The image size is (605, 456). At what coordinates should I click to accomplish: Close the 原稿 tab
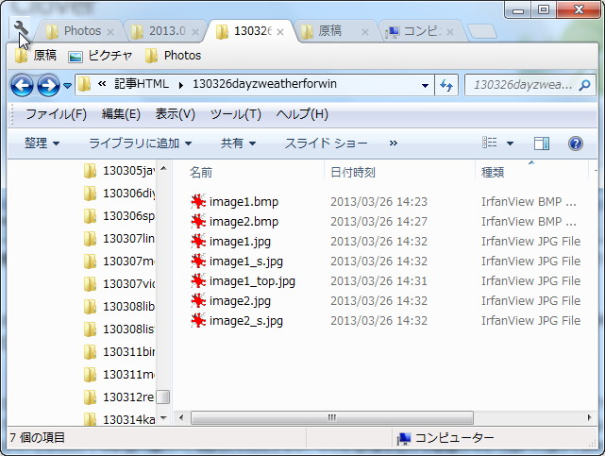[x=365, y=32]
